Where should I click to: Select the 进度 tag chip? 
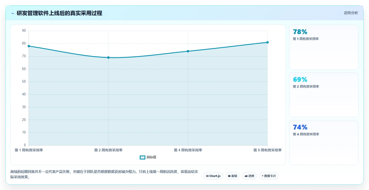[x=249, y=176]
